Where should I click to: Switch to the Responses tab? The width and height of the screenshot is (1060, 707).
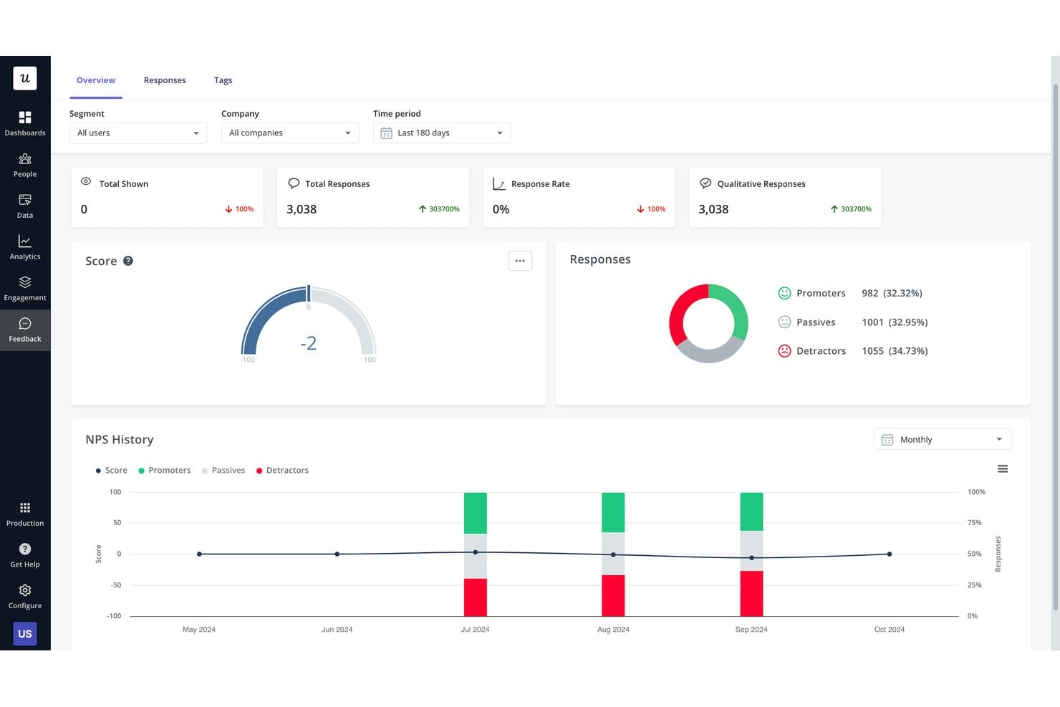click(x=165, y=80)
